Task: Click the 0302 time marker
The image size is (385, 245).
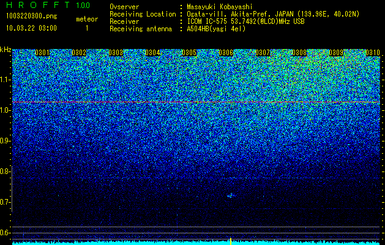Action: click(79, 53)
